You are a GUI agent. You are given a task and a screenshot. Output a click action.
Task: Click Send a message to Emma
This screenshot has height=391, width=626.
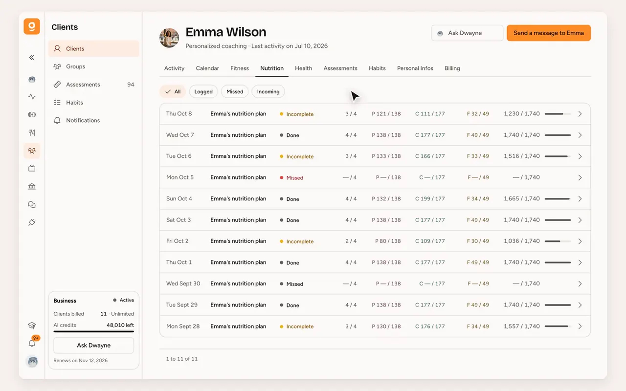[x=549, y=33]
